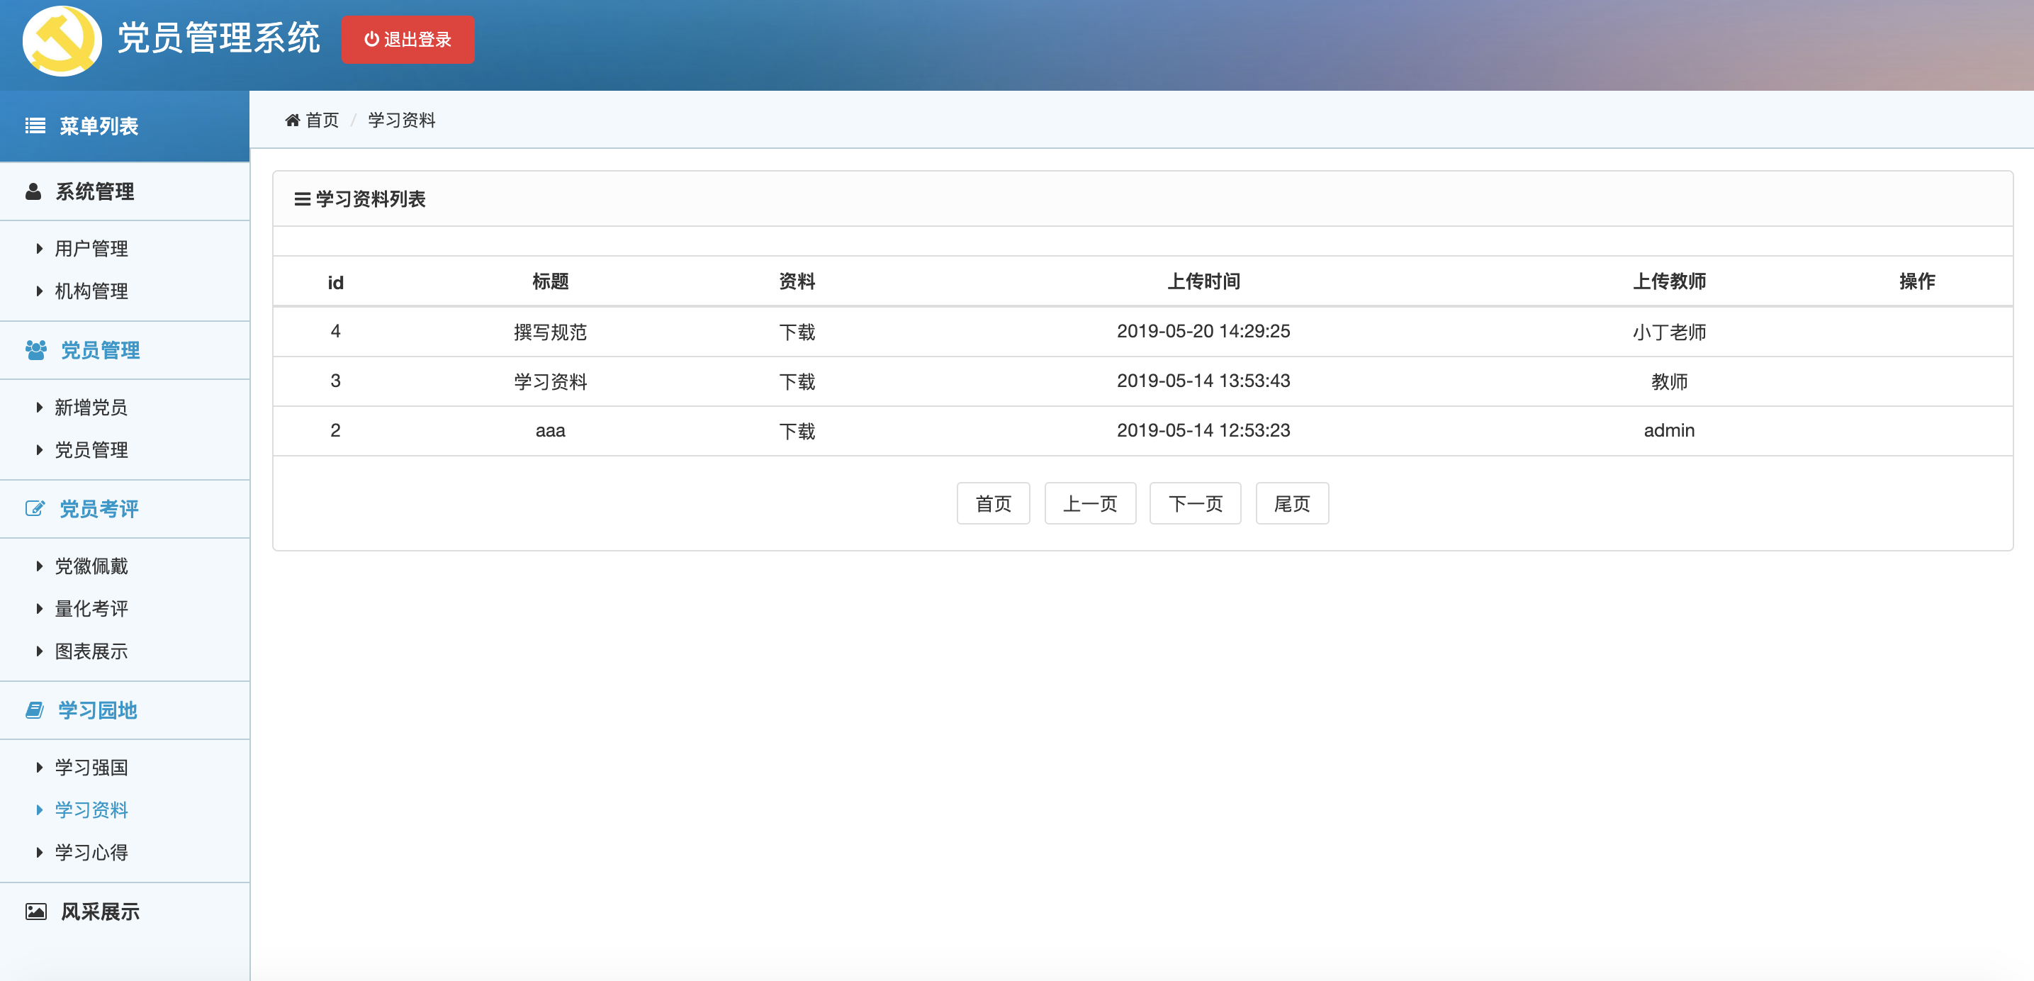
Task: Click the list icon beside 学习资料列表
Action: (x=302, y=199)
